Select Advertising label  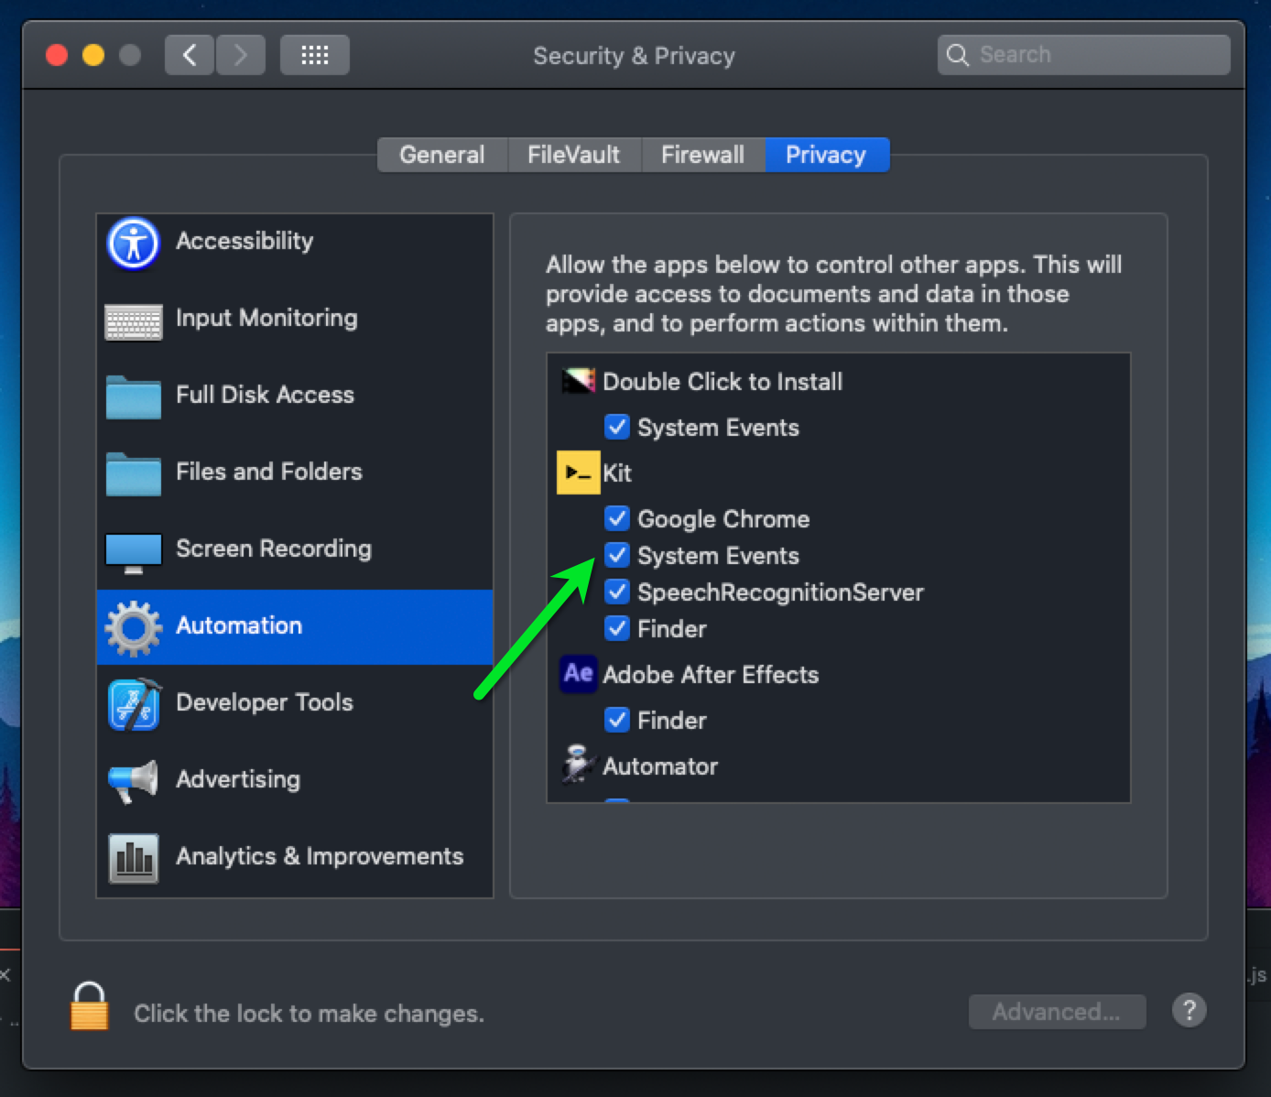coord(238,779)
